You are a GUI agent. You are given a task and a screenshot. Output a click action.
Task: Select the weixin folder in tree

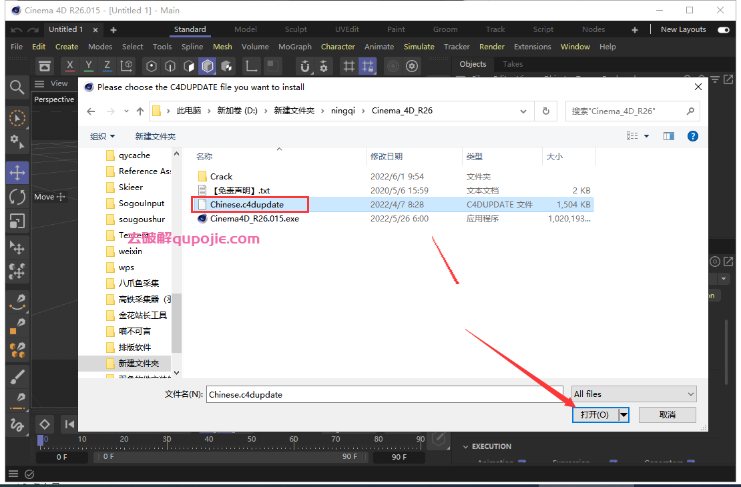(130, 252)
